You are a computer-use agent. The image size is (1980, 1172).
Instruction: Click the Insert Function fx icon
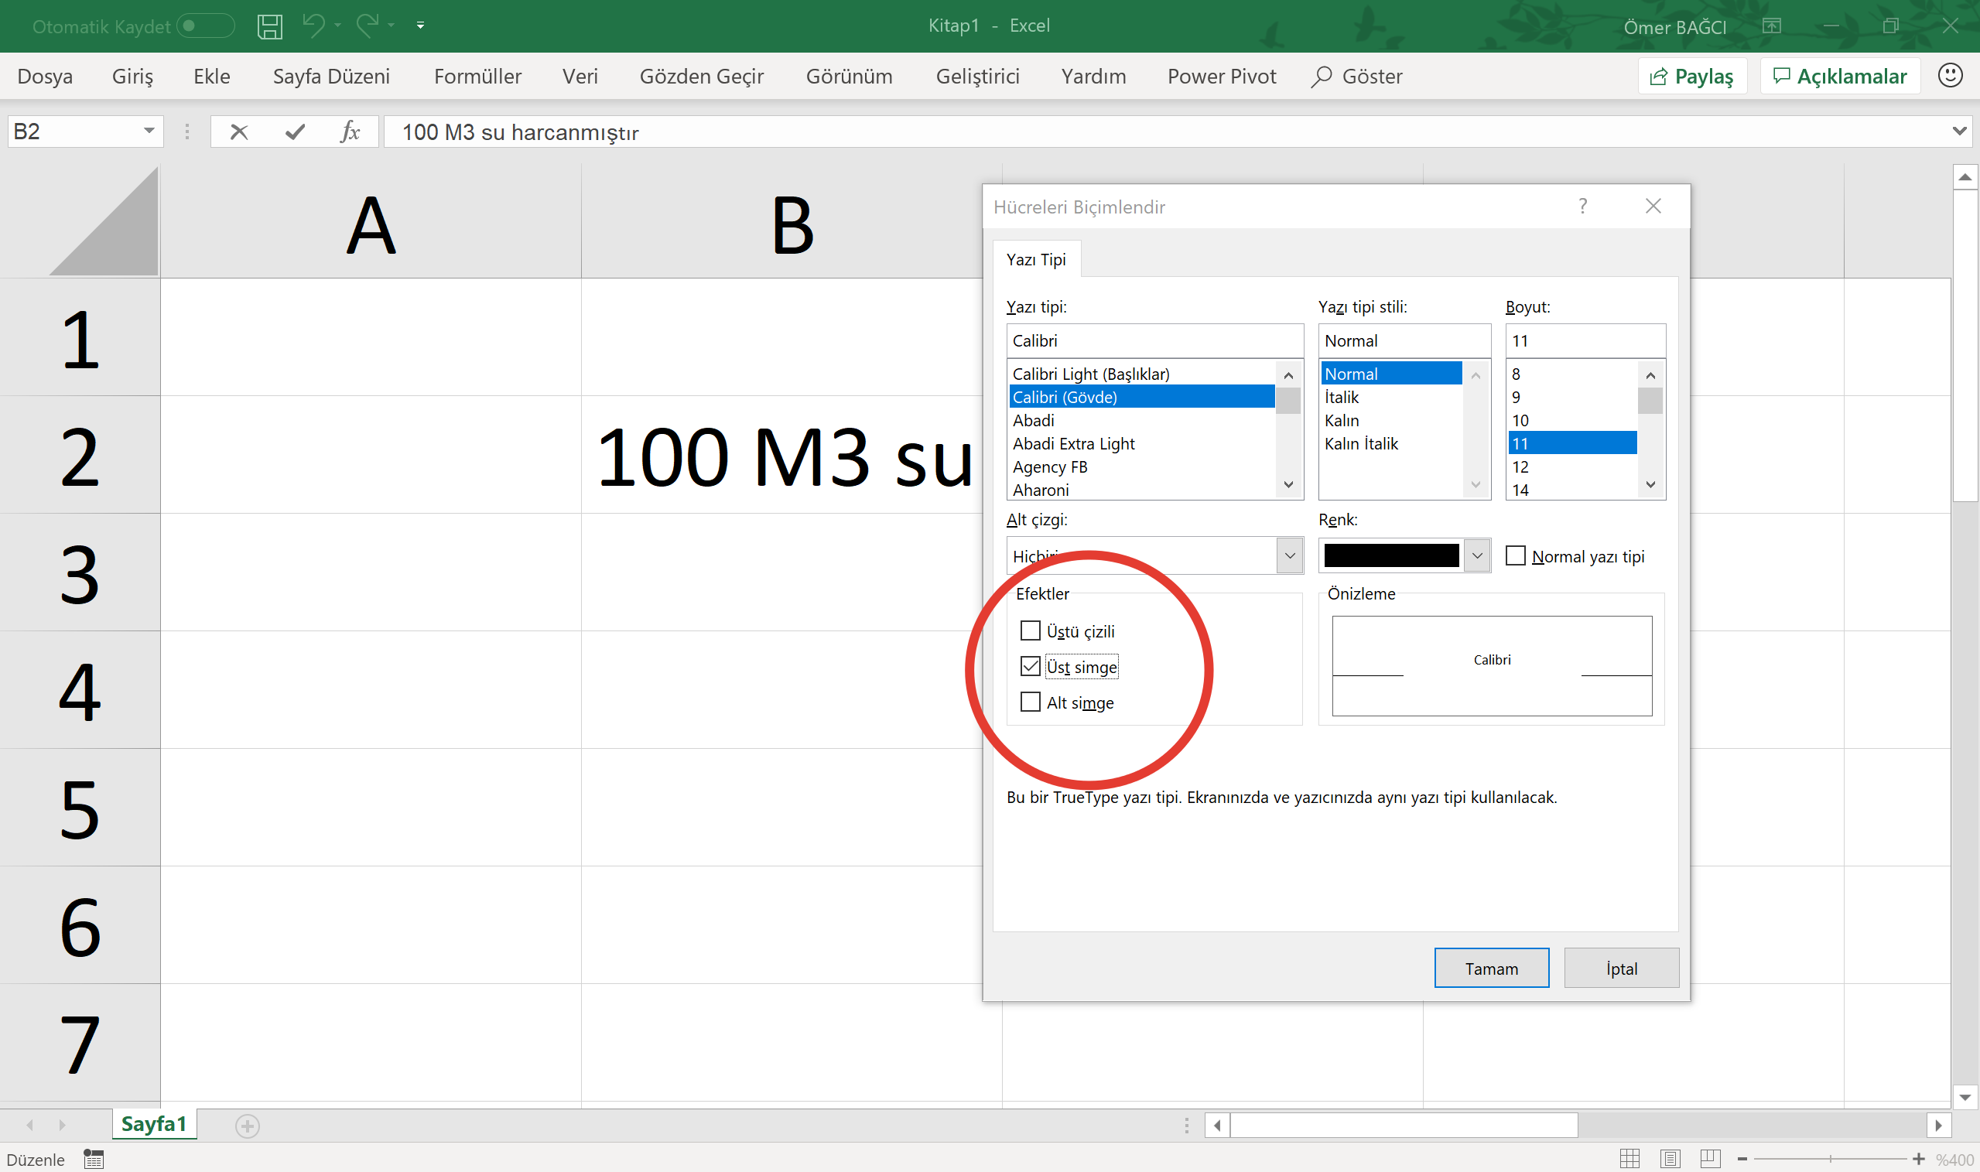(350, 132)
